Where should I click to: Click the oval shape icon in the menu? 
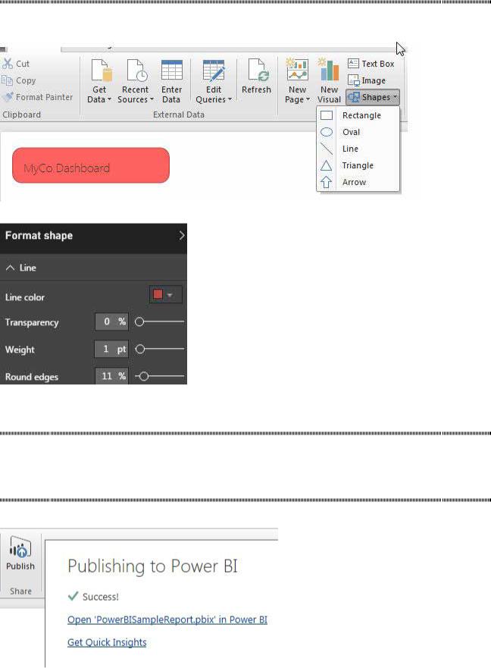[x=327, y=132]
